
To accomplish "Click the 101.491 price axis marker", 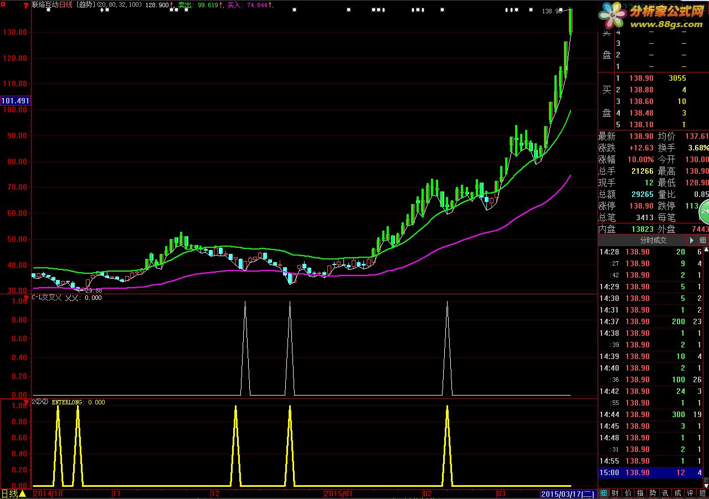I will [x=16, y=101].
